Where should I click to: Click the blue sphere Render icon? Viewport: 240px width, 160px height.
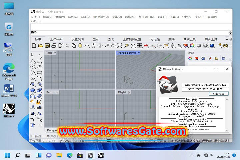pos(212,45)
